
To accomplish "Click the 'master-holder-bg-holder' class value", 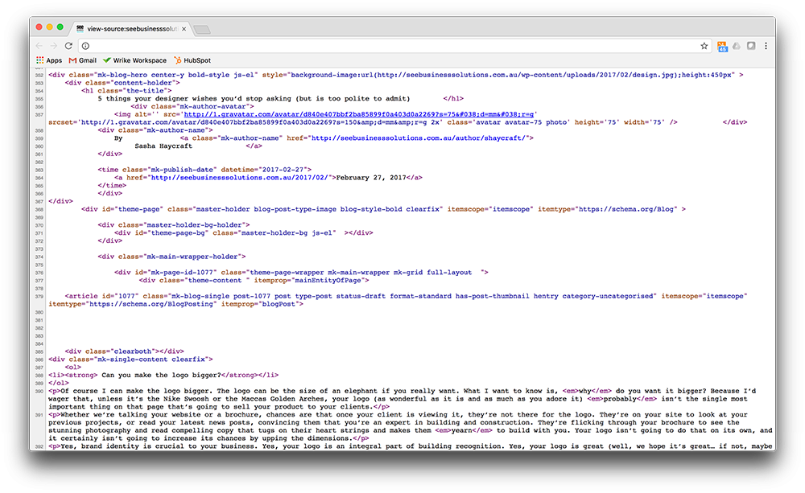I will click(194, 224).
